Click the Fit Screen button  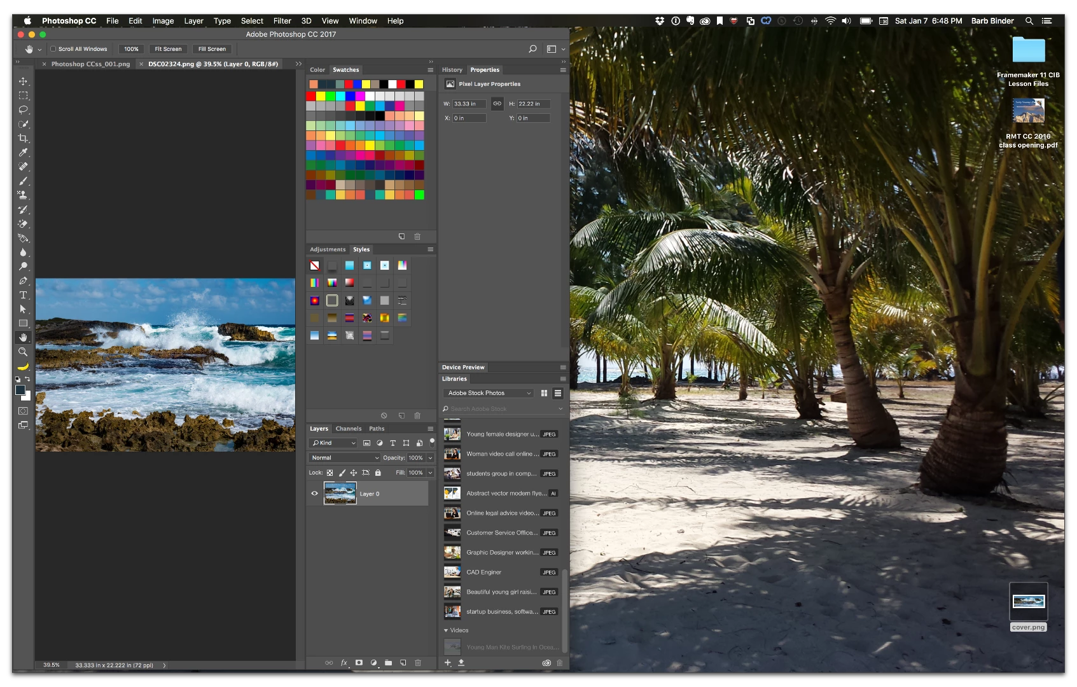(x=168, y=49)
